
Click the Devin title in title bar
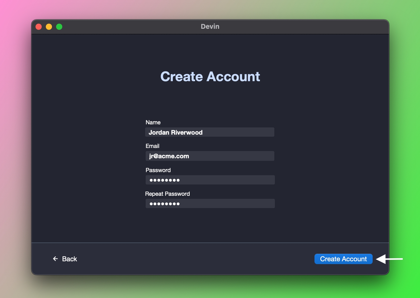coord(210,26)
